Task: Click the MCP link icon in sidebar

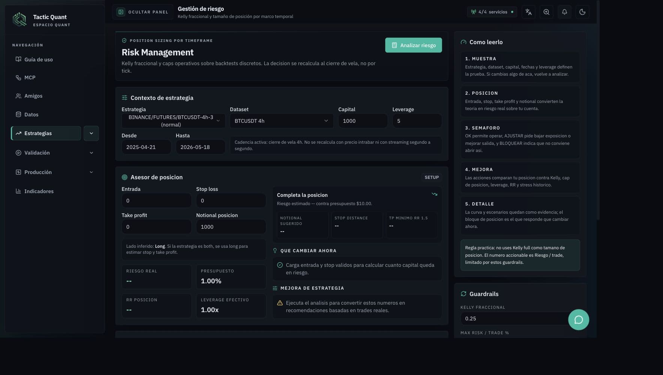Action: point(18,77)
